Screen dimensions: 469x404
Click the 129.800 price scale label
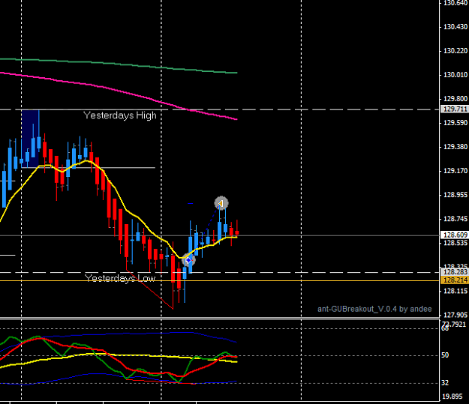click(x=455, y=99)
